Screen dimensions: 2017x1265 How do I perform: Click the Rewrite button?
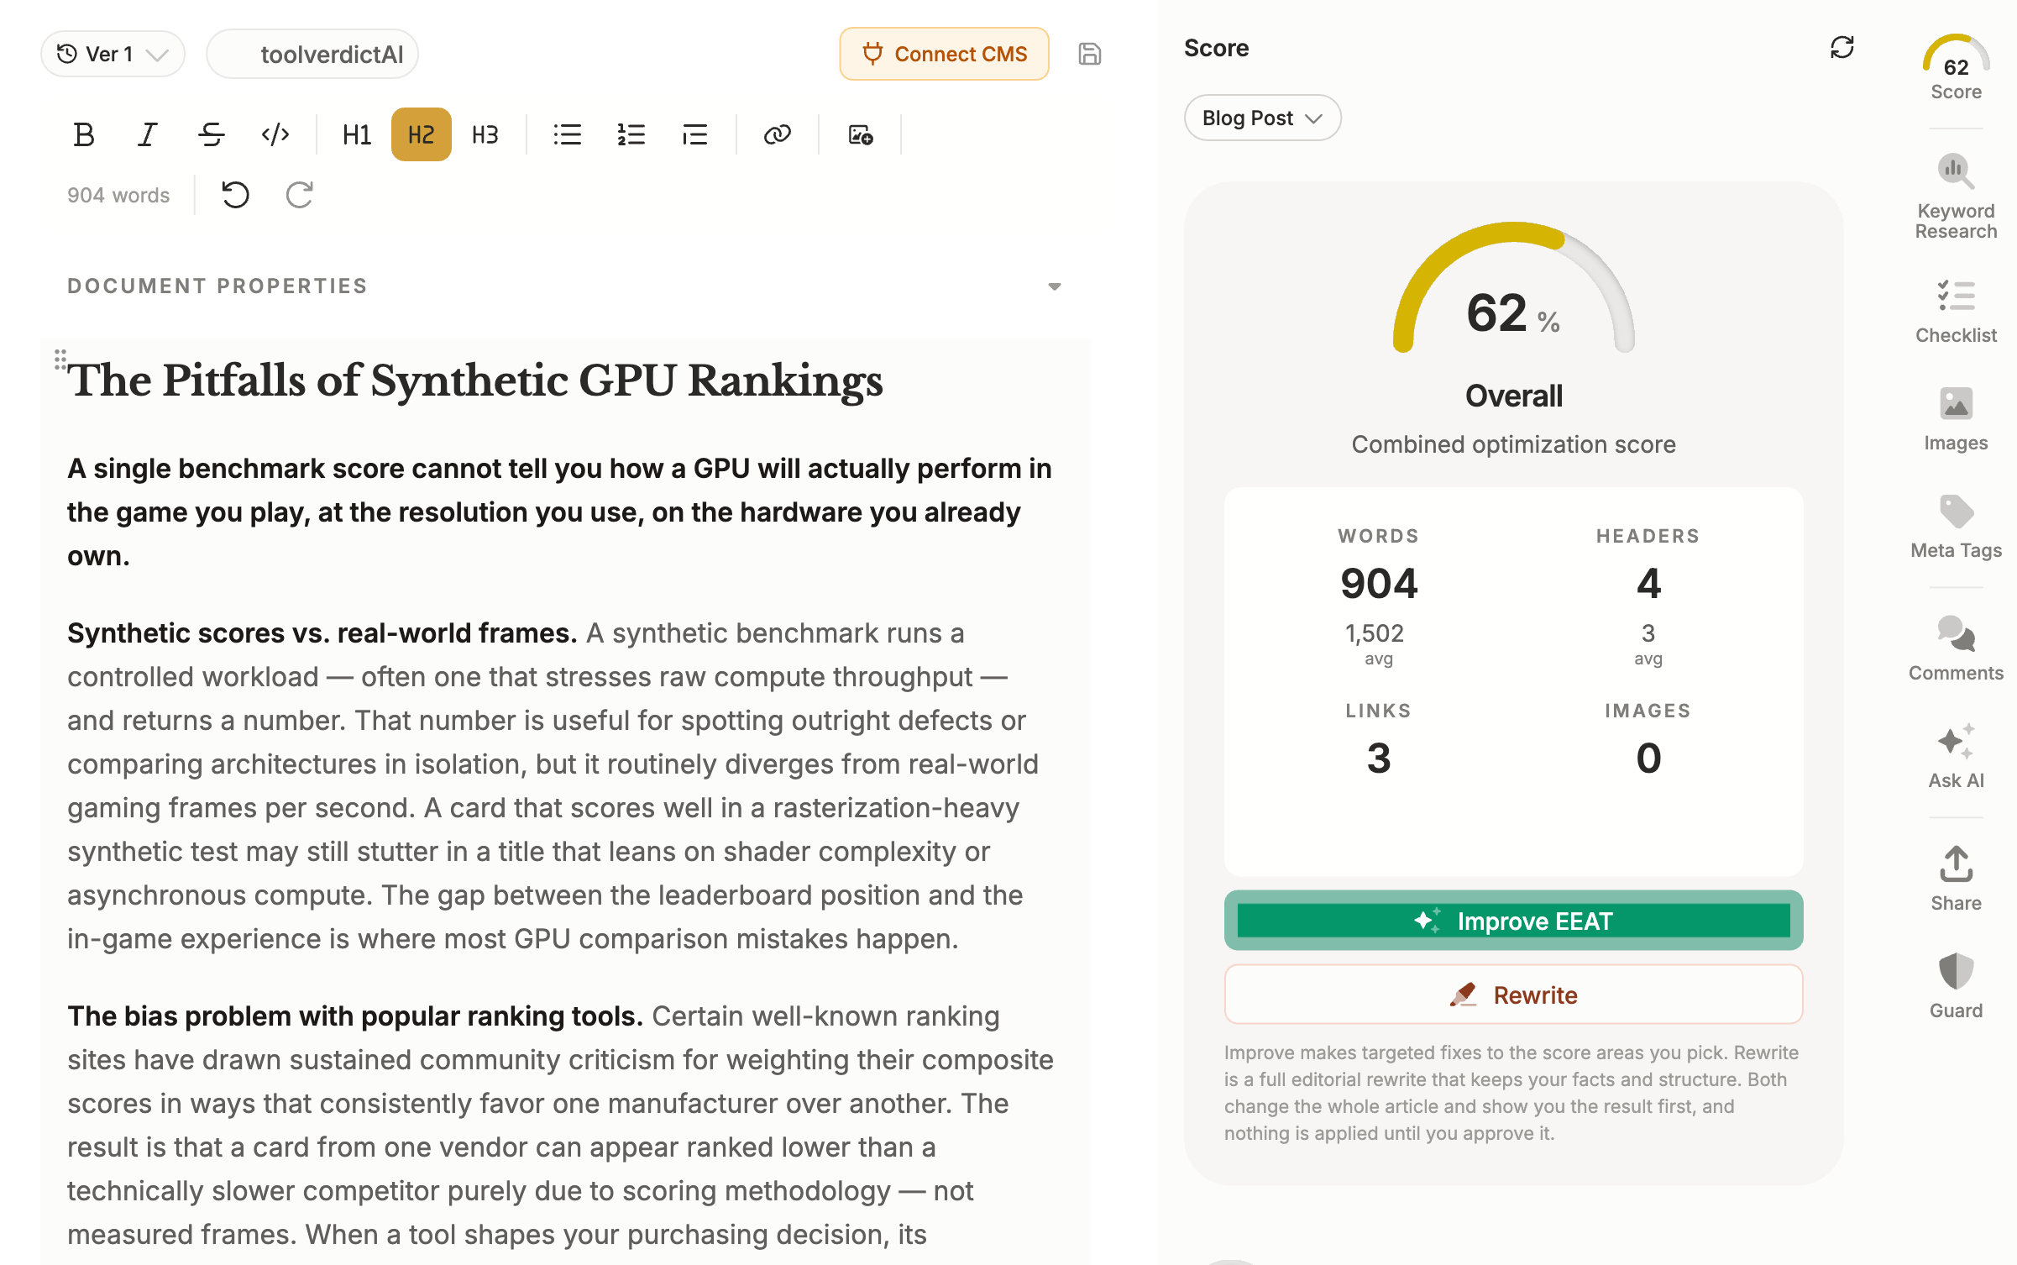click(x=1514, y=995)
